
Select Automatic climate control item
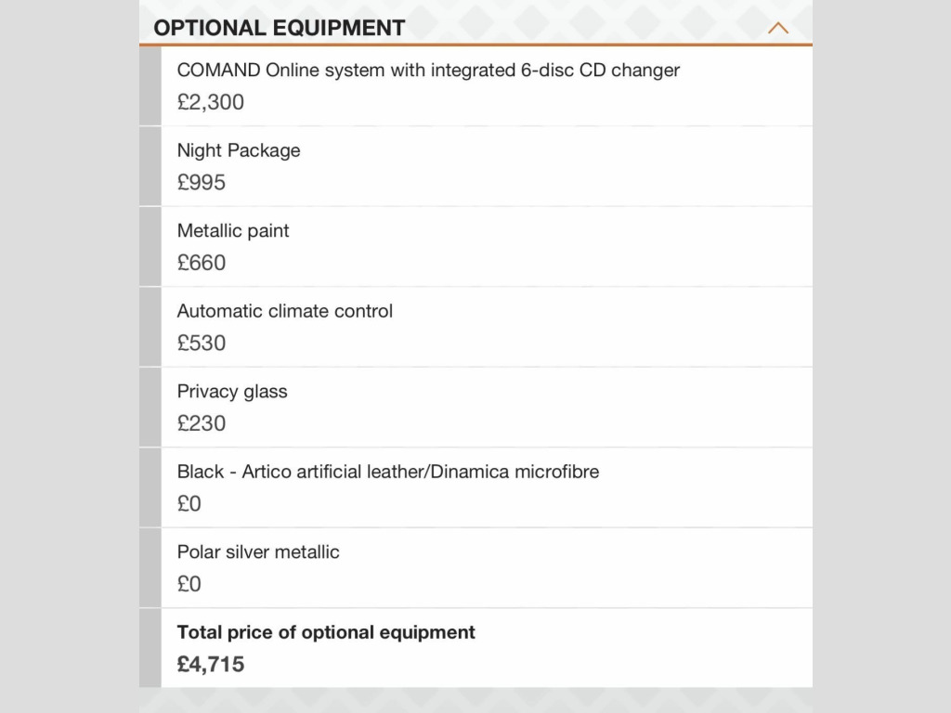click(x=285, y=311)
